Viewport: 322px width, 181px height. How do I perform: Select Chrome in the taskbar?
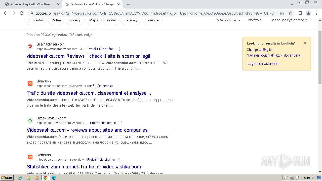click(46, 178)
